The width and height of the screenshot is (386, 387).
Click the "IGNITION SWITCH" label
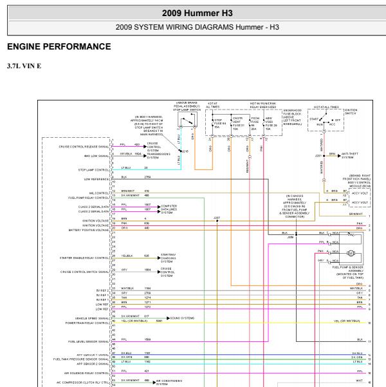point(351,111)
